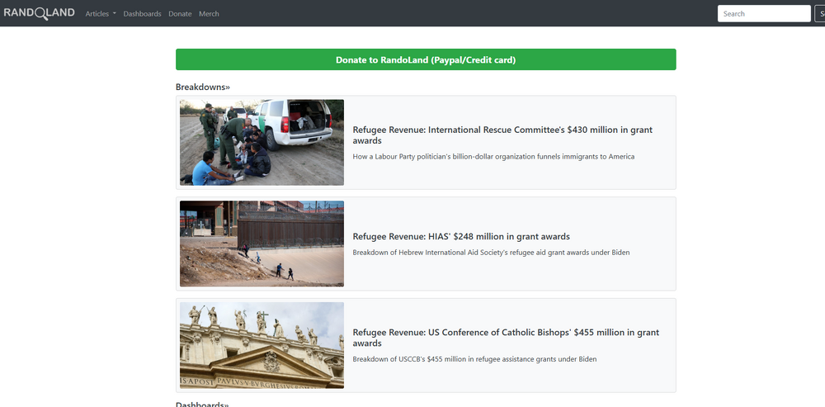Viewport: 825px width, 407px height.
Task: Click the Labour Party politician description text
Action: click(x=493, y=157)
